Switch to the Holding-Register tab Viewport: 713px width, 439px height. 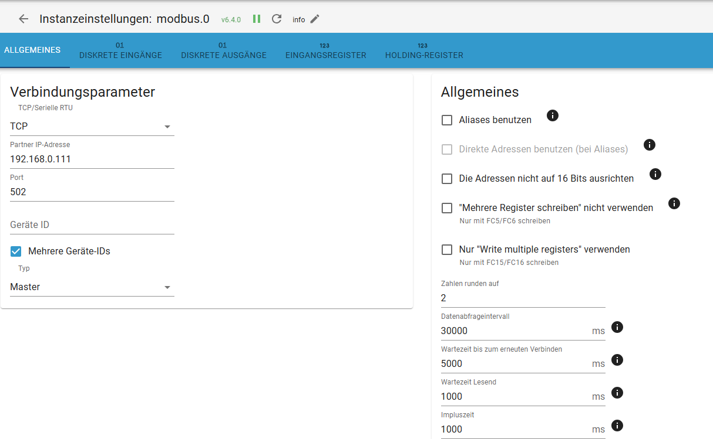click(x=424, y=51)
